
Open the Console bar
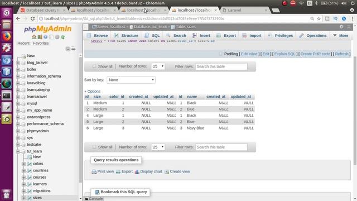pos(94,199)
